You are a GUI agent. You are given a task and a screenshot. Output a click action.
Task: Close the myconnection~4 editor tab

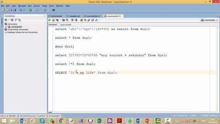122,16
